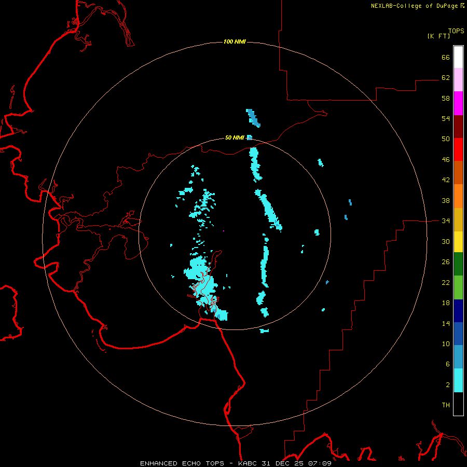Click the dark green 30 legend swatch
Screen dimensions: 467x467
pyautogui.click(x=458, y=264)
